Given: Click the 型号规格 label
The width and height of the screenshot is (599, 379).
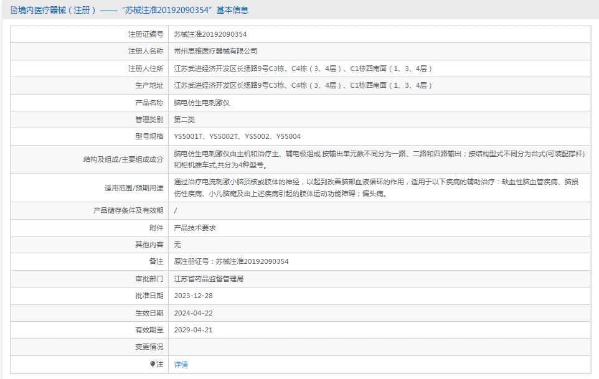Looking at the screenshot, I should click(149, 136).
